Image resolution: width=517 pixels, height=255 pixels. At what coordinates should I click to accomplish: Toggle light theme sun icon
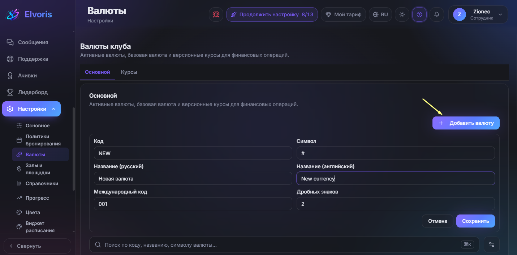[402, 14]
